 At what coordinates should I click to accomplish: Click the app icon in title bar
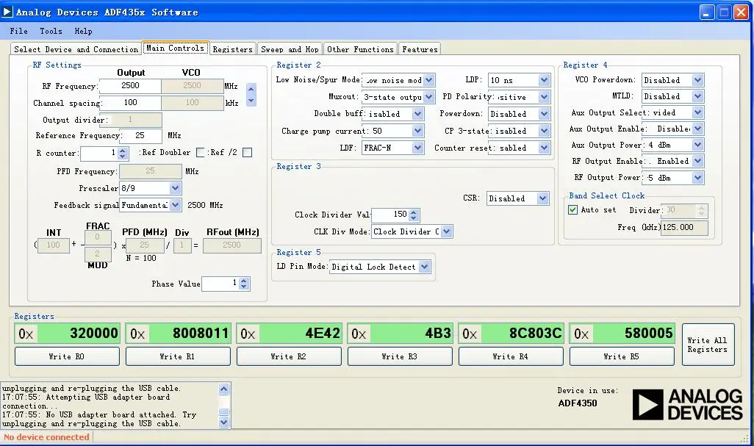tap(8, 12)
